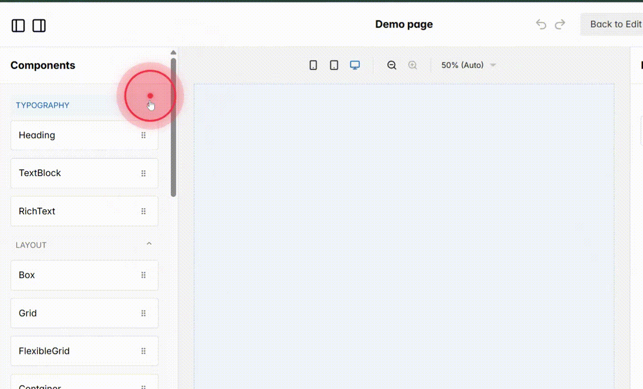Viewport: 643px width, 389px height.
Task: Switch to mobile preview mode
Action: [x=313, y=65]
